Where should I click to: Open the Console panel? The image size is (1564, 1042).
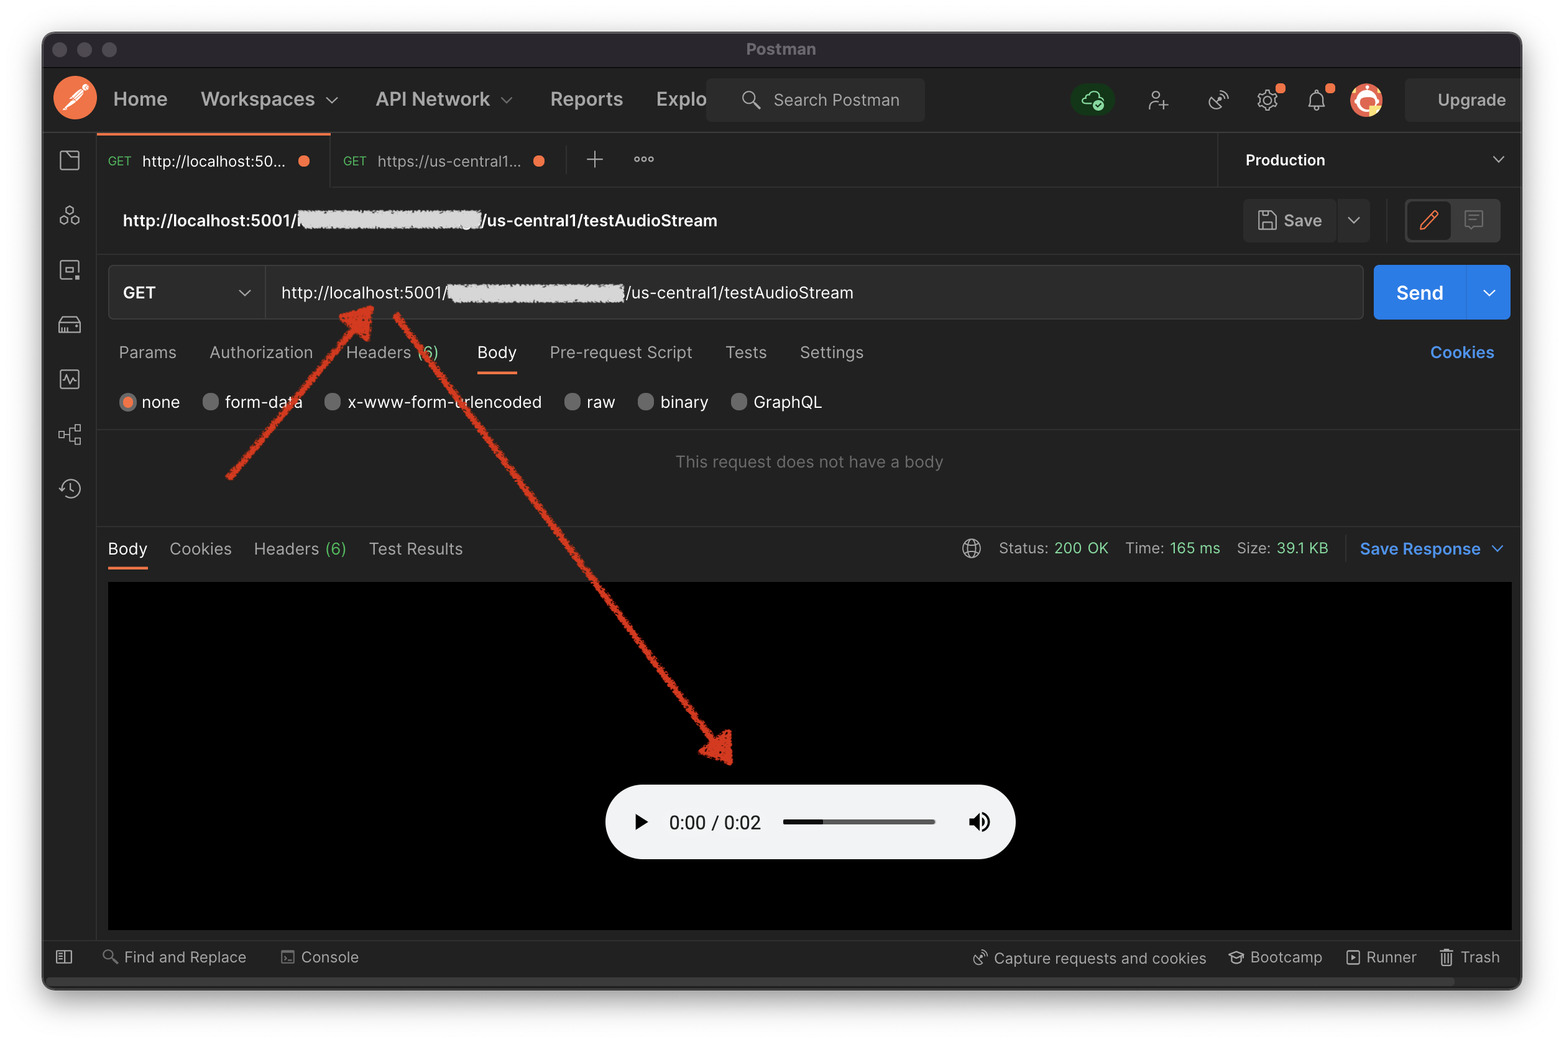320,957
